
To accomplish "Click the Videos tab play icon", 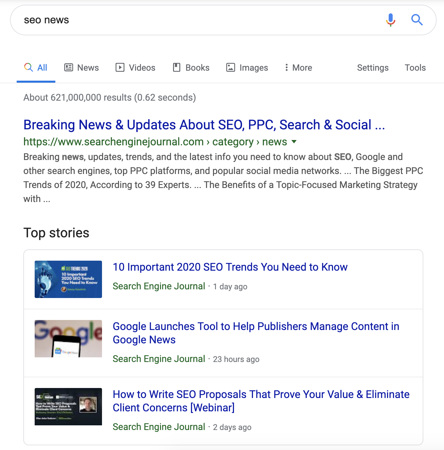I will 120,68.
